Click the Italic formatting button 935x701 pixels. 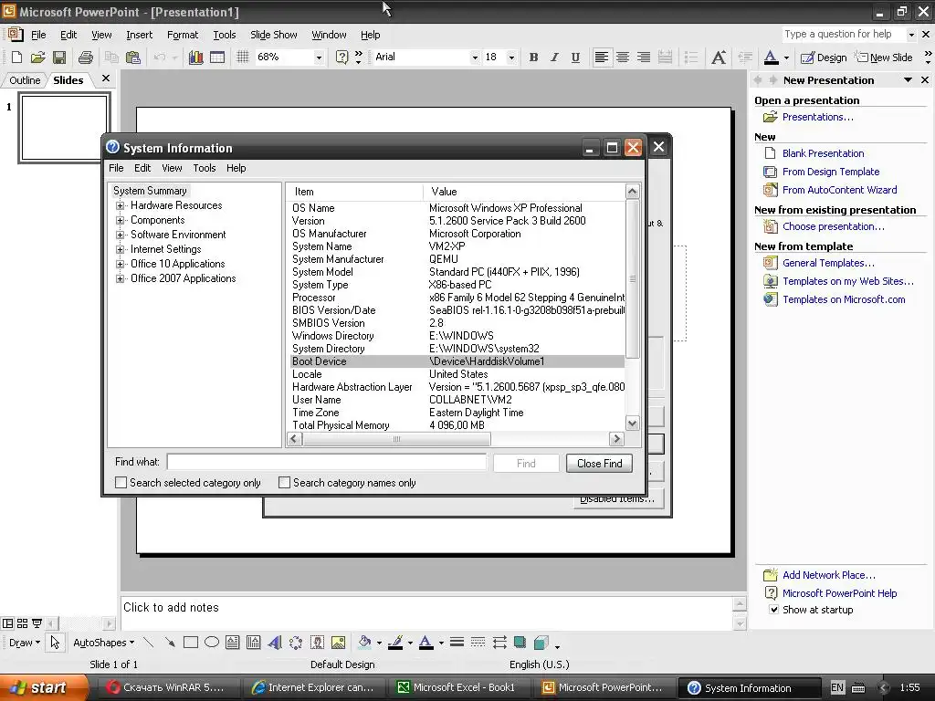(x=554, y=58)
